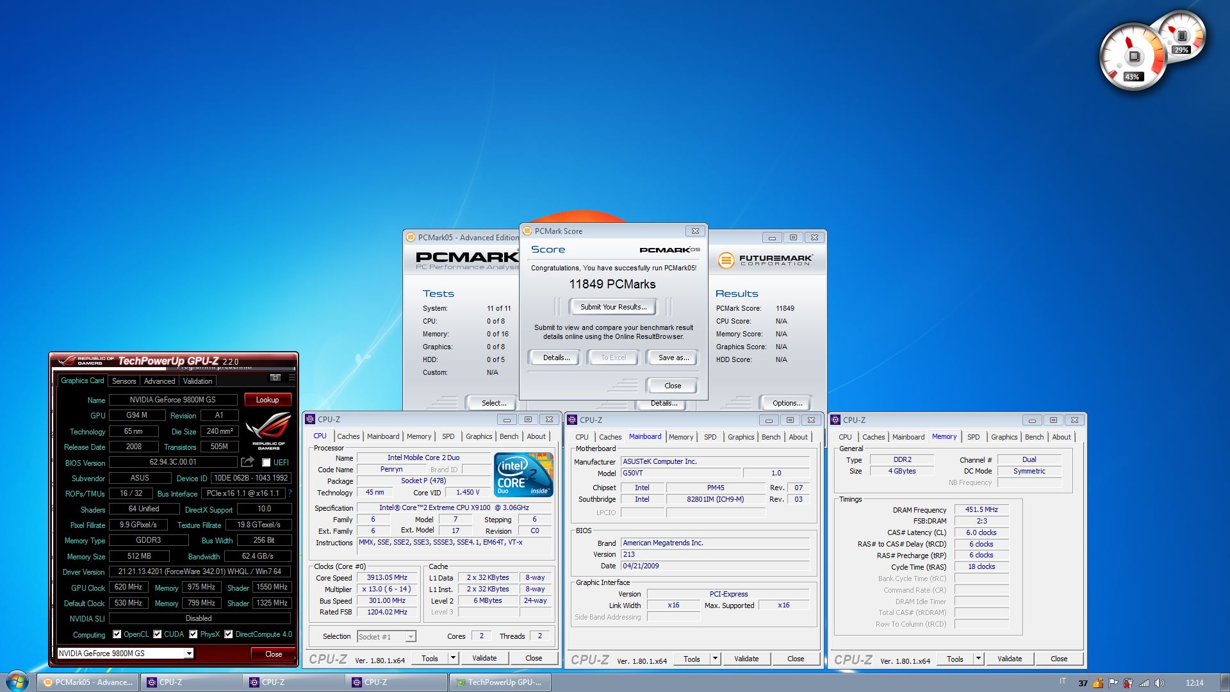Expand Tools dropdown arrow in CPU tab window

pos(453,658)
